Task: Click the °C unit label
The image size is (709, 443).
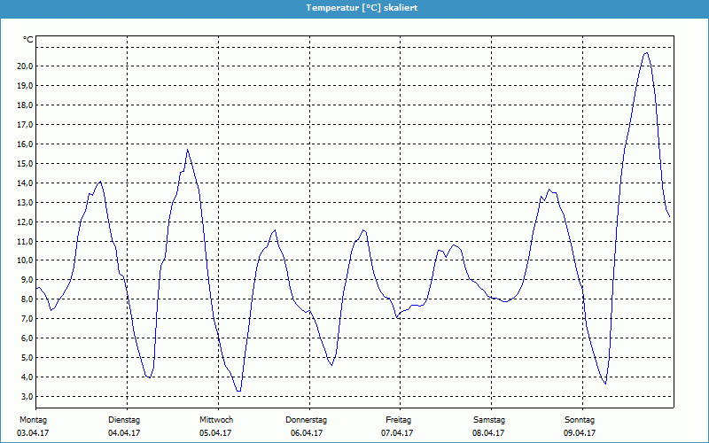Action: pyautogui.click(x=28, y=40)
